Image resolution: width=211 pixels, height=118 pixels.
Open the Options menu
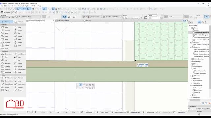click(x=28, y=6)
